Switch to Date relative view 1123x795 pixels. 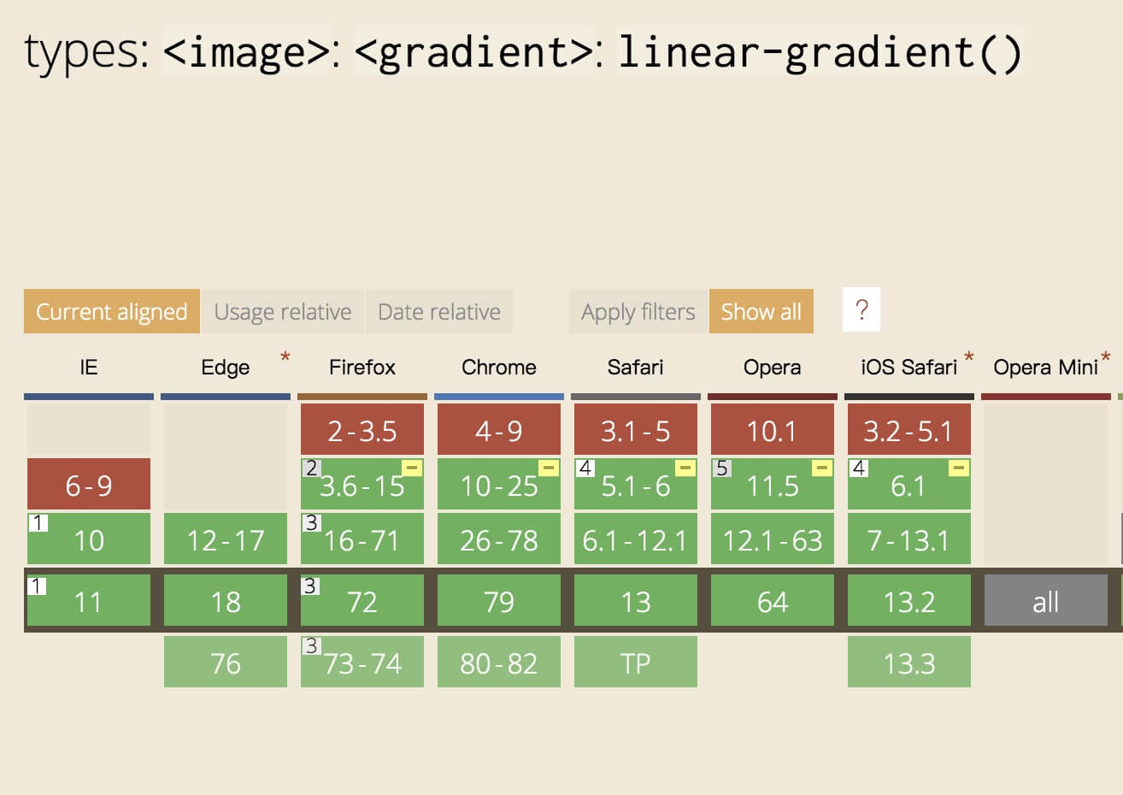(x=439, y=312)
